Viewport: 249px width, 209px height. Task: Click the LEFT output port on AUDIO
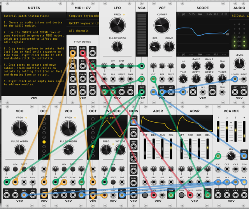pos(235,92)
